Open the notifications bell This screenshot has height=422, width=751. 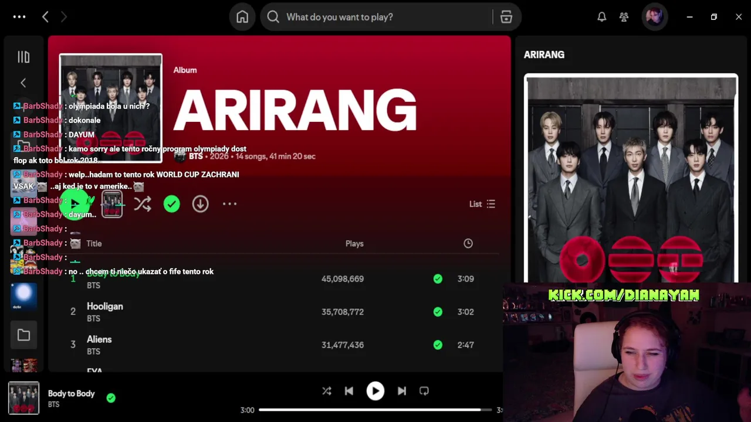[x=601, y=17]
